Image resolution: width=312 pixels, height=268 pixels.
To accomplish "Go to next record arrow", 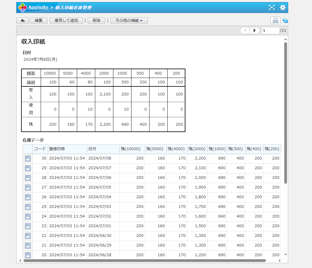I will click(255, 30).
